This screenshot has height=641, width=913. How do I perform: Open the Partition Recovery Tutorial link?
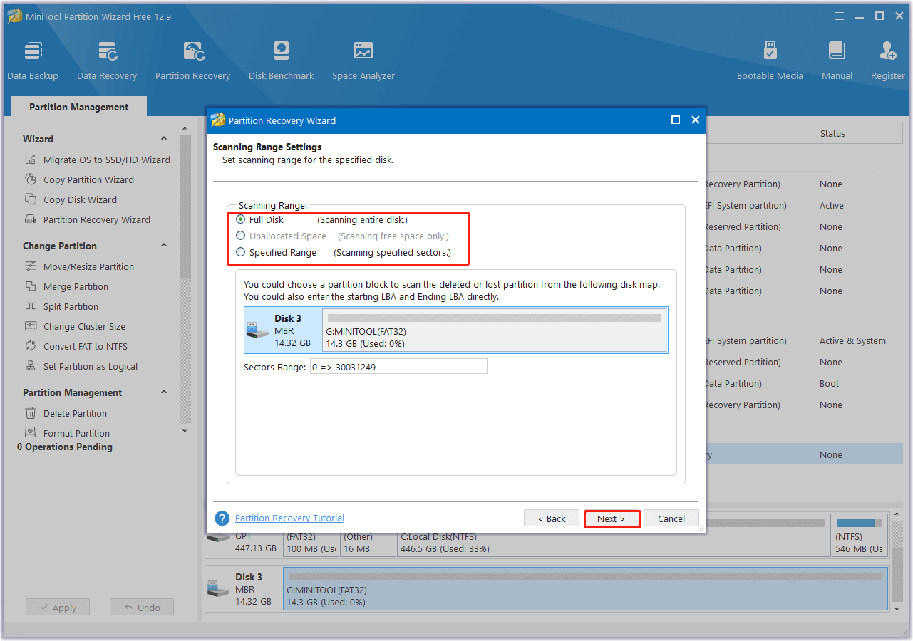pos(289,518)
